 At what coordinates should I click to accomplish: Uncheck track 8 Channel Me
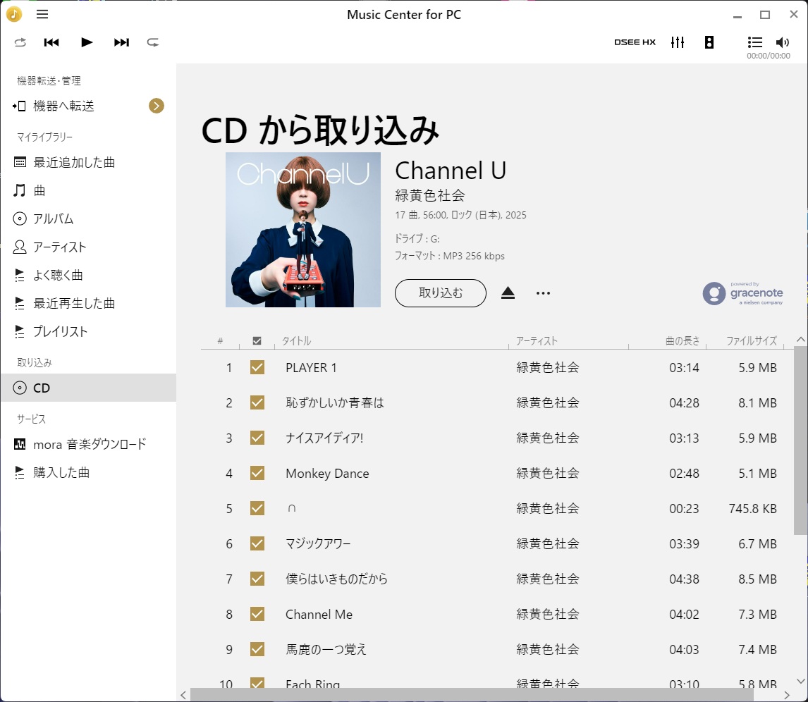[257, 614]
